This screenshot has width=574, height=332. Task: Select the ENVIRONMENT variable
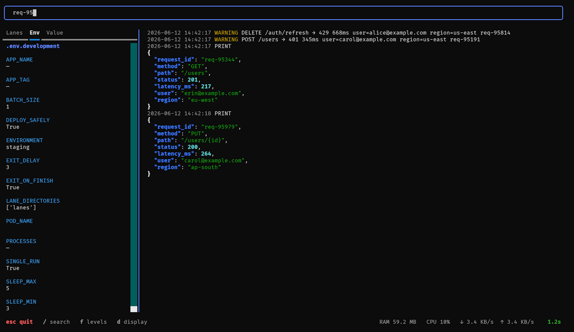25,140
